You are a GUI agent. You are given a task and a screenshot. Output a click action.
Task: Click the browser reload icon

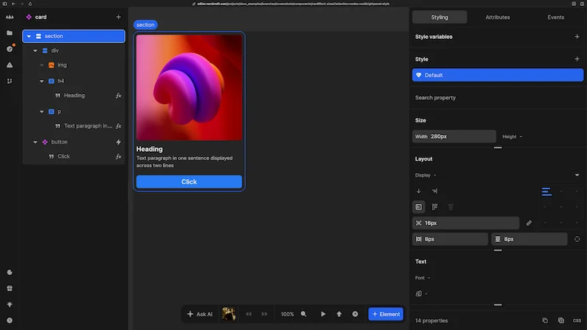click(x=30, y=4)
